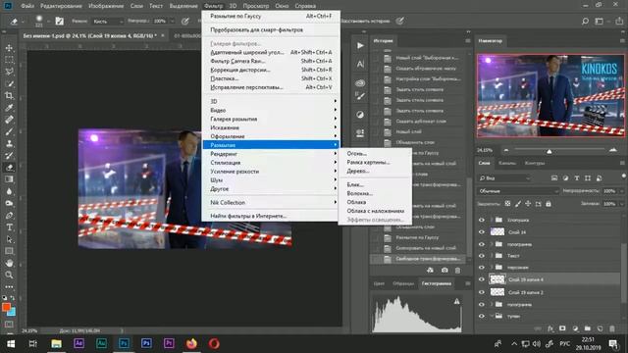The width and height of the screenshot is (628, 353).
Task: Open the brush preset picker dropdown
Action: point(48,22)
